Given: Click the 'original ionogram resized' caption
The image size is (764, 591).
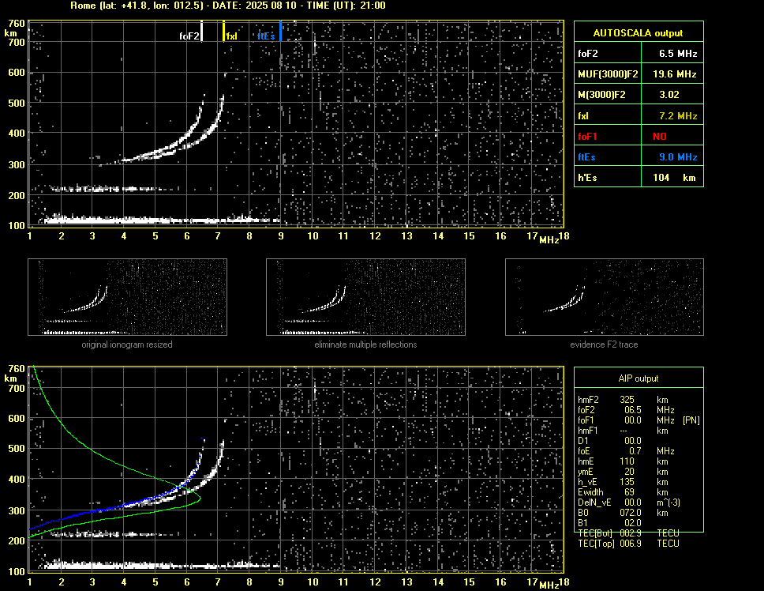Looking at the screenshot, I should pos(127,344).
